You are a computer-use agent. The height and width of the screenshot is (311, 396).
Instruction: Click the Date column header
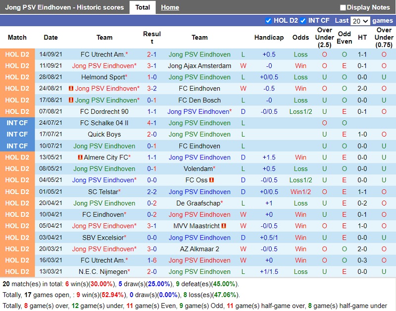[51, 38]
